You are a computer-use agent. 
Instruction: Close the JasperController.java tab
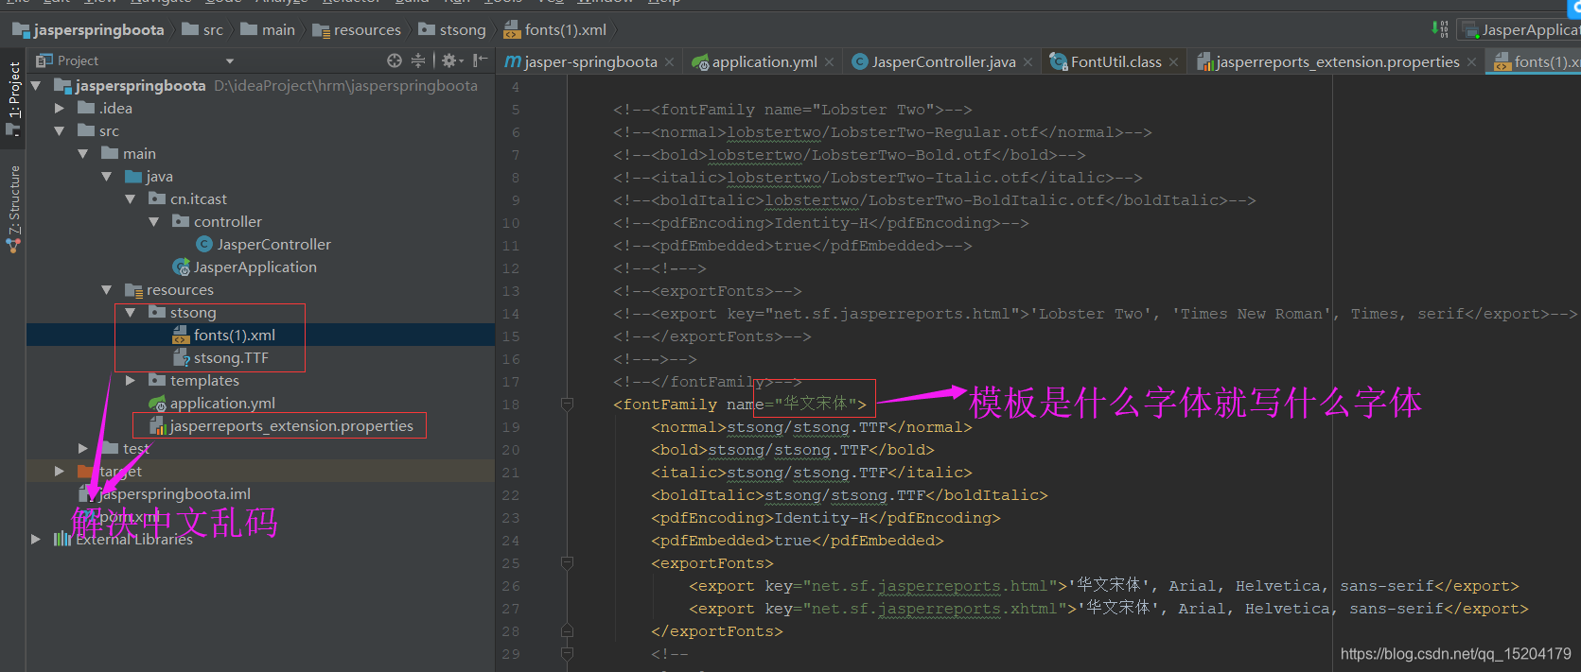pos(1028,62)
